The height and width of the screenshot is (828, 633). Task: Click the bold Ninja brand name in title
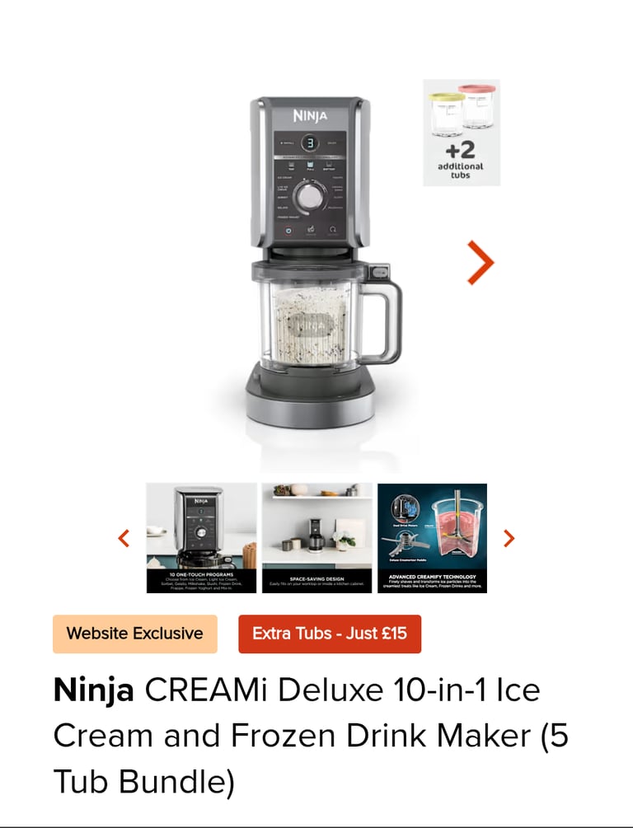click(x=93, y=690)
